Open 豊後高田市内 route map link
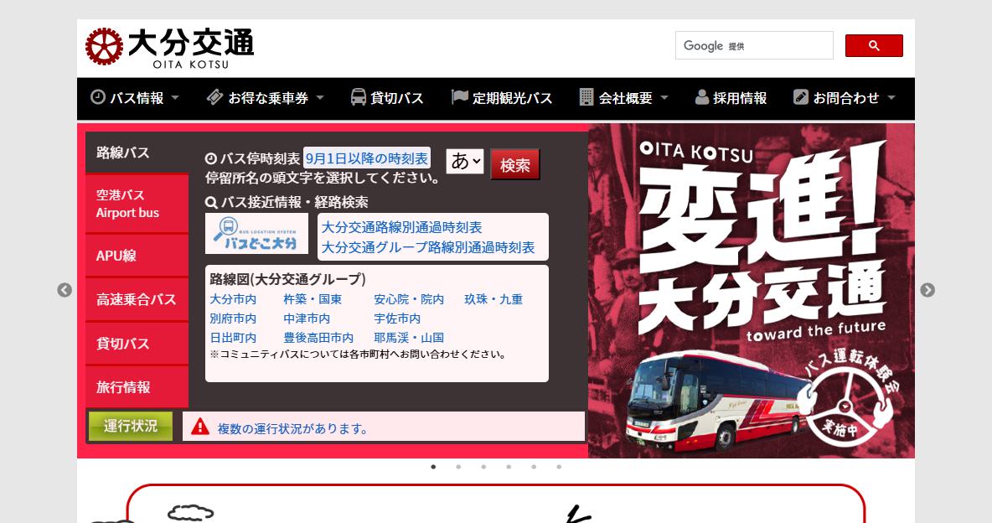The height and width of the screenshot is (523, 992). (318, 338)
